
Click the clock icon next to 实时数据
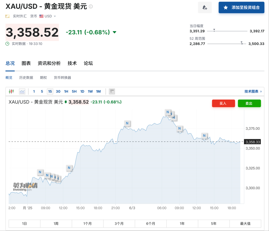(8, 44)
